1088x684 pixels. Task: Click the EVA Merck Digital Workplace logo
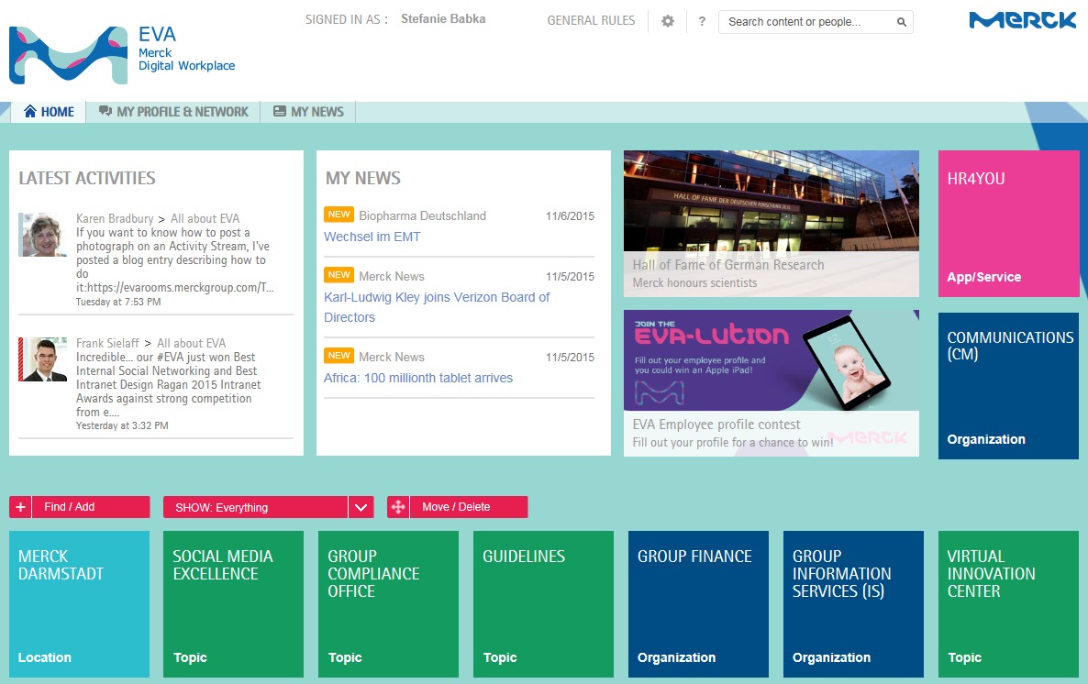pyautogui.click(x=122, y=54)
